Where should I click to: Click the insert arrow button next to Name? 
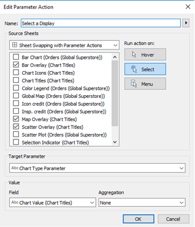186,23
